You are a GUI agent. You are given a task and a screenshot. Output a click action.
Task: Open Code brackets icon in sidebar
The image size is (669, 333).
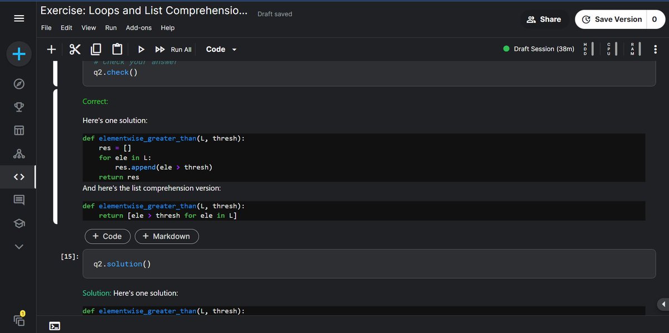coord(18,177)
